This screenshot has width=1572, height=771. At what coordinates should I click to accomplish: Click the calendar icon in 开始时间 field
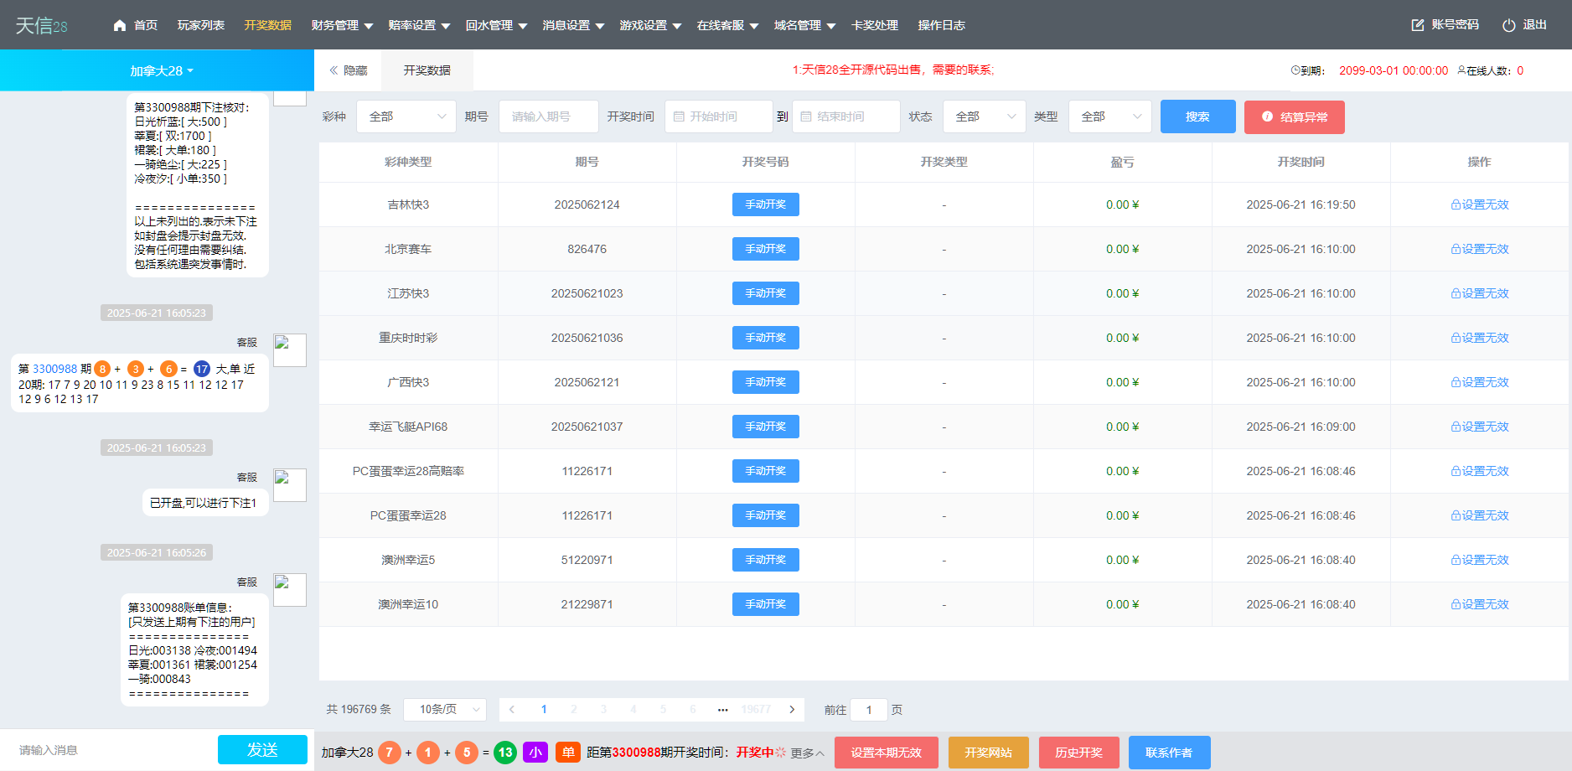tap(680, 116)
